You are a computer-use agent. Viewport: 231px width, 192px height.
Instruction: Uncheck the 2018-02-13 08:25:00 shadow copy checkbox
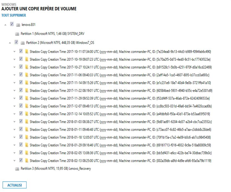21,160
